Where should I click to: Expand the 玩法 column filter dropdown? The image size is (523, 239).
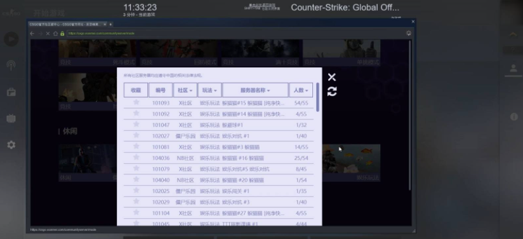[209, 90]
